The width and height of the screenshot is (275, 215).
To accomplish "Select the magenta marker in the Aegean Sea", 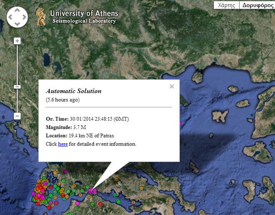I will pos(181,123).
